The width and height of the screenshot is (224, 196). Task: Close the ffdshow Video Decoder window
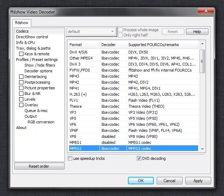pyautogui.click(x=206, y=11)
